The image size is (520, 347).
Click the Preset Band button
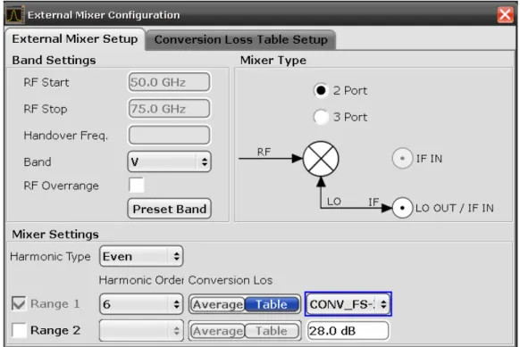(169, 209)
